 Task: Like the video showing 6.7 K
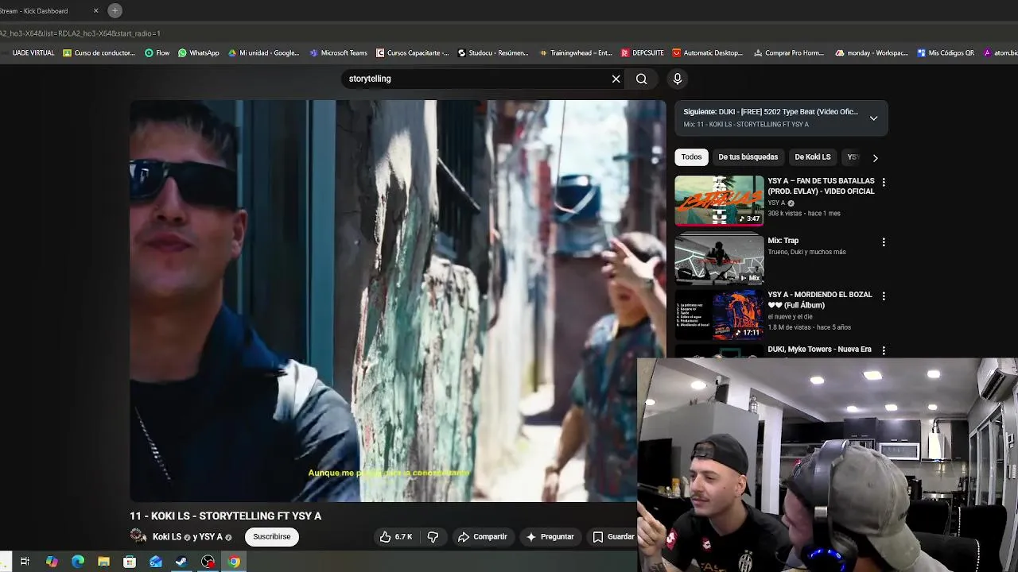click(396, 537)
